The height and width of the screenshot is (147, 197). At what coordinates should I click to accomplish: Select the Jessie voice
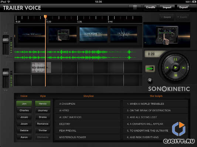coord(24,117)
